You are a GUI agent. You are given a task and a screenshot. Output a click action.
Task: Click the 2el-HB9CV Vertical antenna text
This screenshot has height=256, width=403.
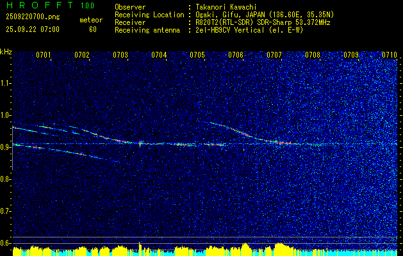pyautogui.click(x=249, y=30)
